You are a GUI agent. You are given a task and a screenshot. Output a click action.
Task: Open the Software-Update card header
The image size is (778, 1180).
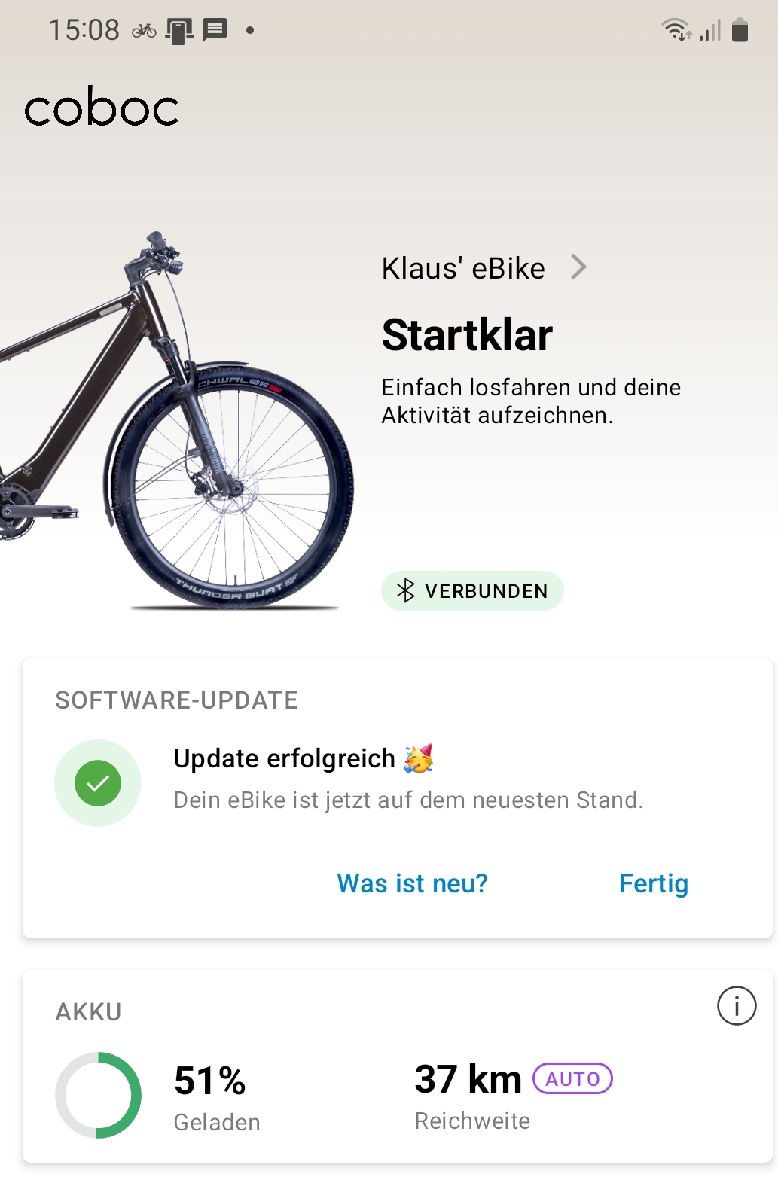[177, 700]
